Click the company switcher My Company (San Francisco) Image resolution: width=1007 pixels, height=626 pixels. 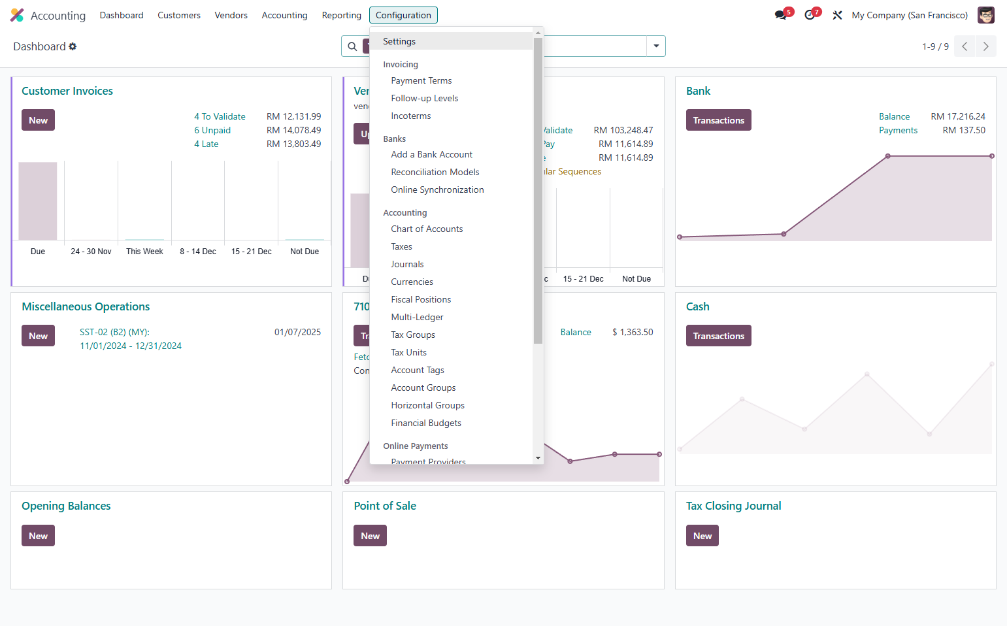tap(910, 15)
